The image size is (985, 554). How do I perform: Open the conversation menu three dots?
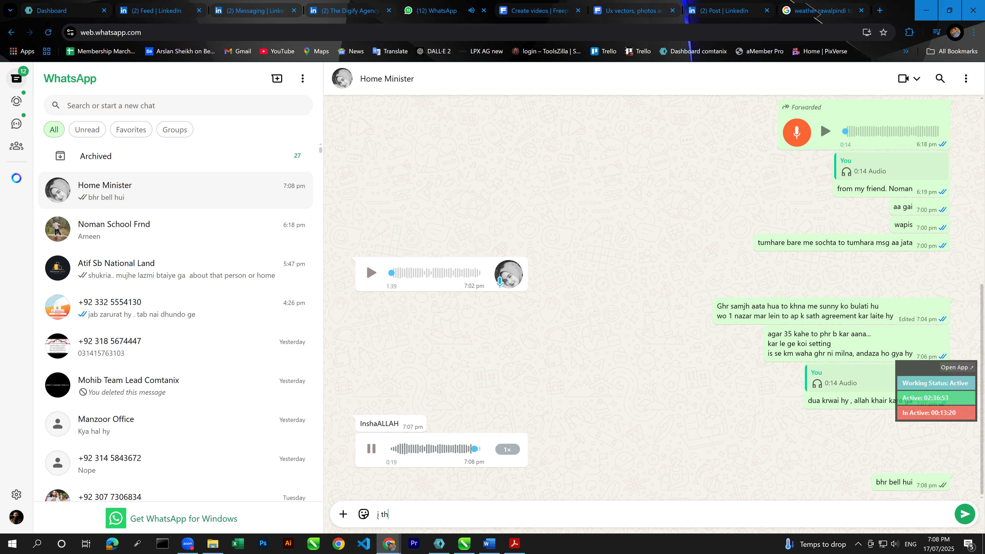coord(966,78)
